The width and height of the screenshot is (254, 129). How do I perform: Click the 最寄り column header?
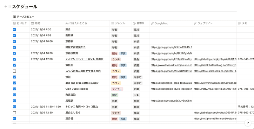(140, 23)
